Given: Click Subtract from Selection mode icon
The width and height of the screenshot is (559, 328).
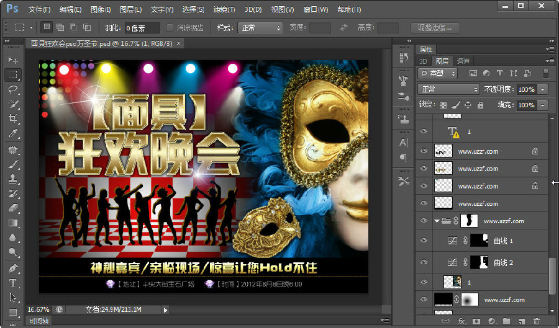Looking at the screenshot, I should (73, 27).
